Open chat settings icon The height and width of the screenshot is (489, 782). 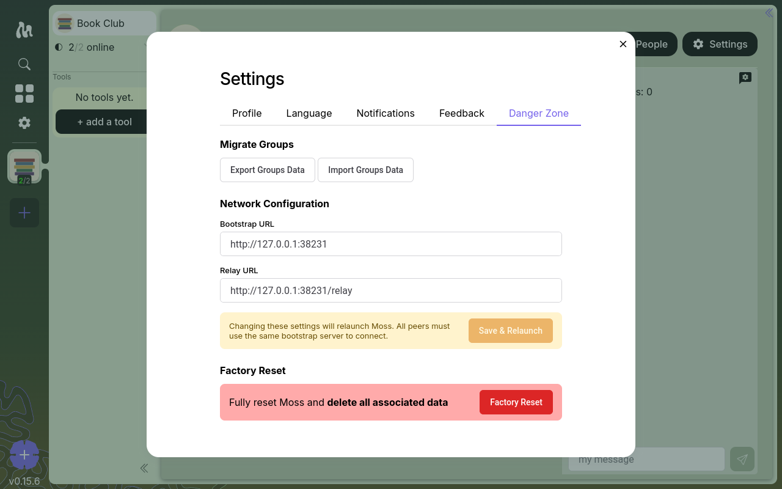click(745, 78)
